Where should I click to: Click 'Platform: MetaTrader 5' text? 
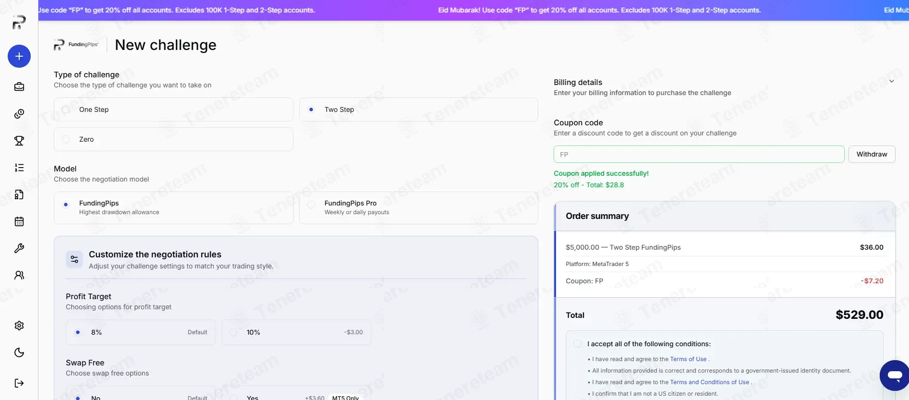[x=597, y=264]
